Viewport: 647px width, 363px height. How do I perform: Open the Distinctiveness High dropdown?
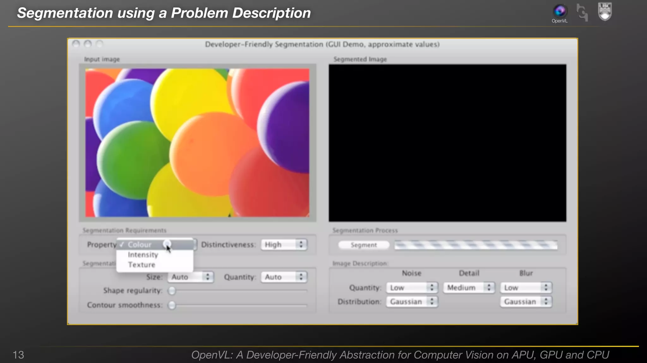(x=284, y=245)
